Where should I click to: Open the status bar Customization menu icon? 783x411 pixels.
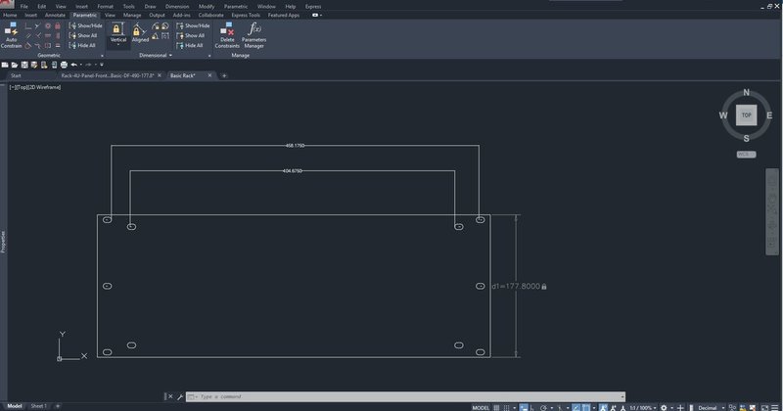(x=775, y=407)
